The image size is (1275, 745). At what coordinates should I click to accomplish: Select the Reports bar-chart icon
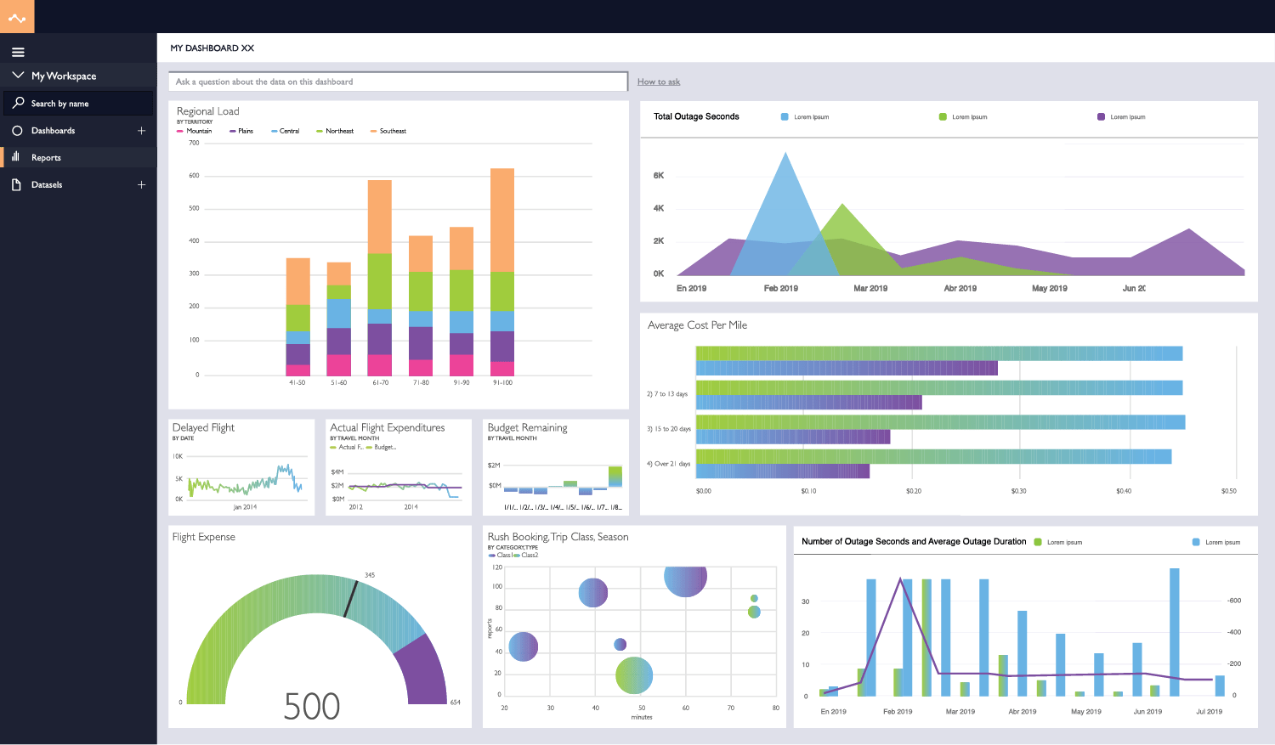click(17, 157)
